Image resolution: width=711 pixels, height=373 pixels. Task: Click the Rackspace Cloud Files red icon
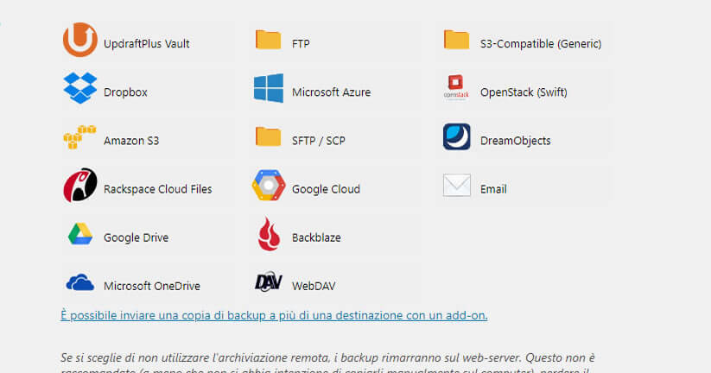click(80, 185)
